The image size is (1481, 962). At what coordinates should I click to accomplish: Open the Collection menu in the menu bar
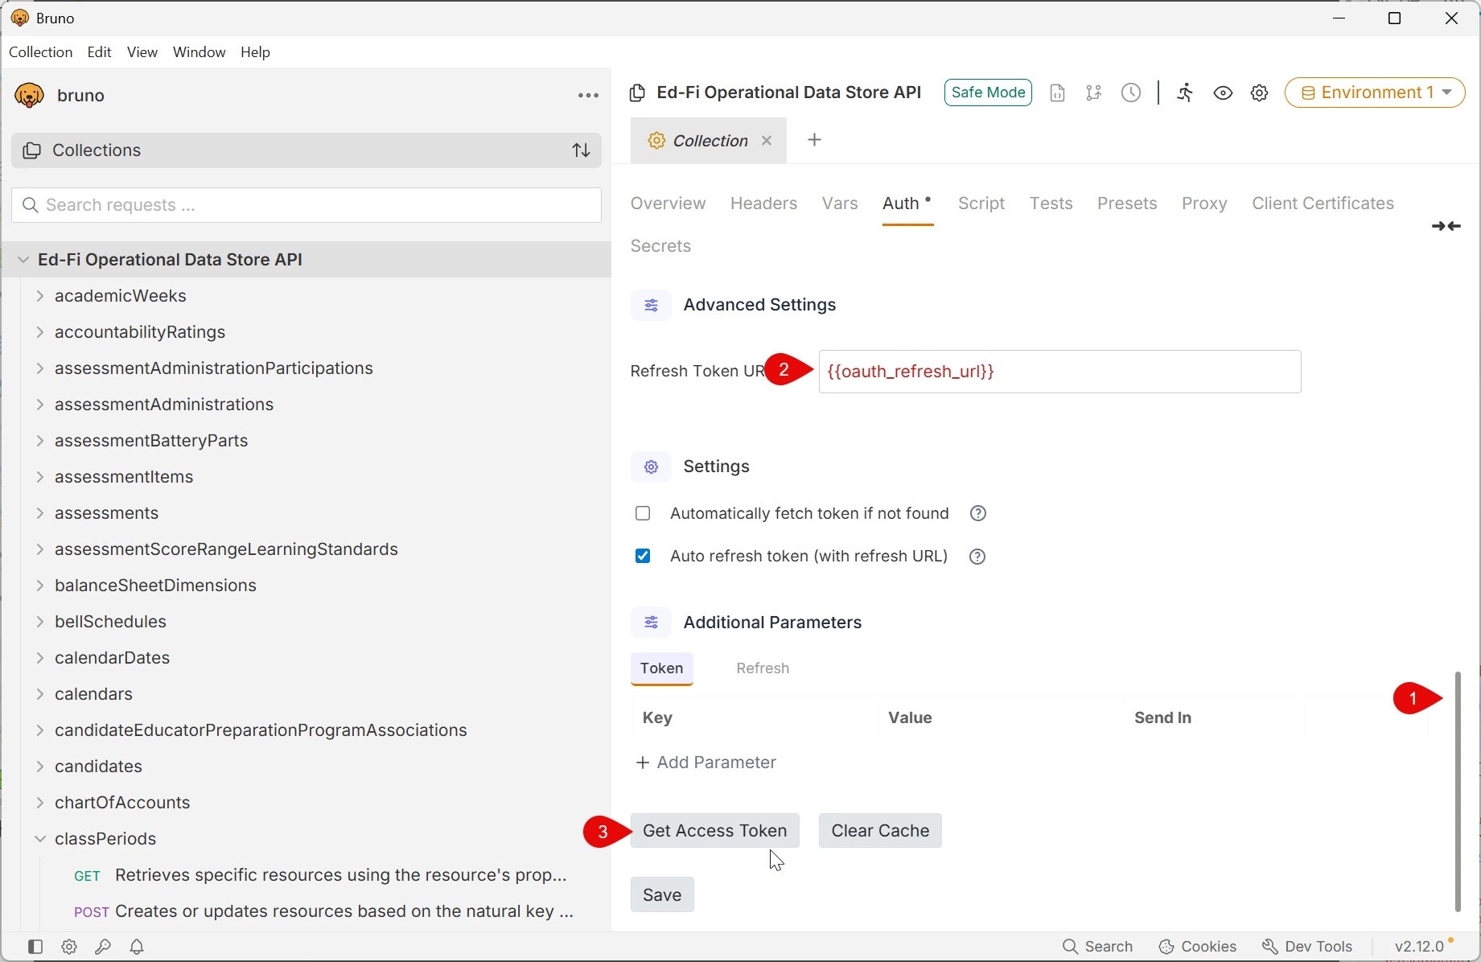click(41, 51)
